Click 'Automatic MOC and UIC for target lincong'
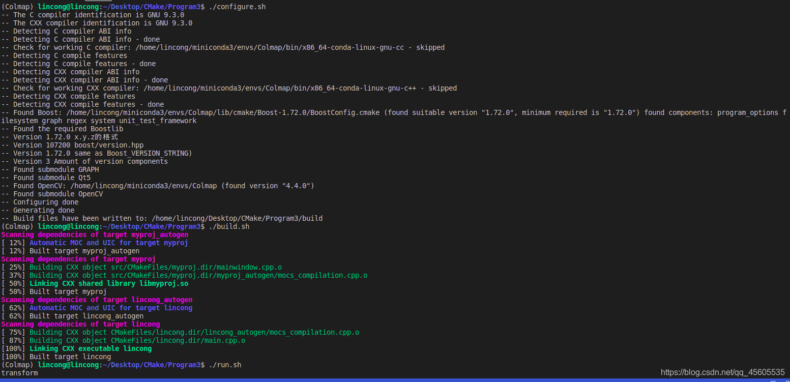This screenshot has height=382, width=790. point(111,308)
